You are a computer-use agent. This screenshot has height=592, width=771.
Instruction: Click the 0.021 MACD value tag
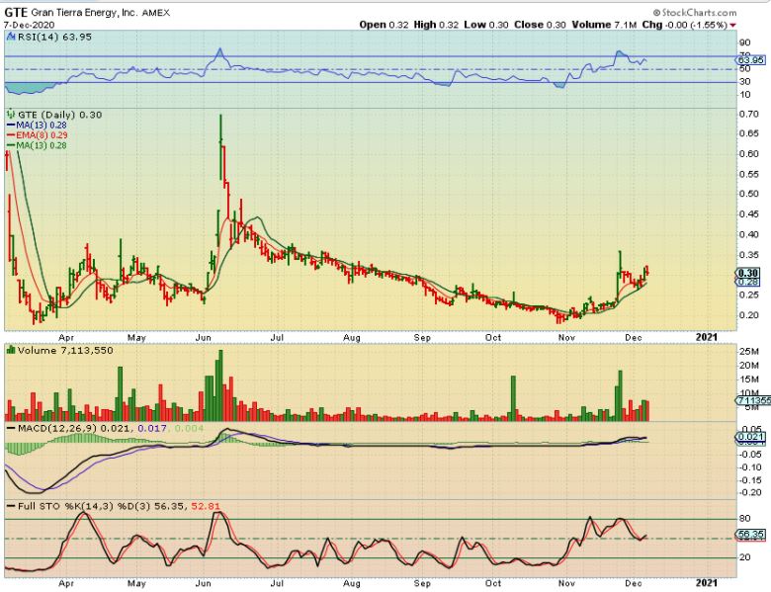point(751,437)
